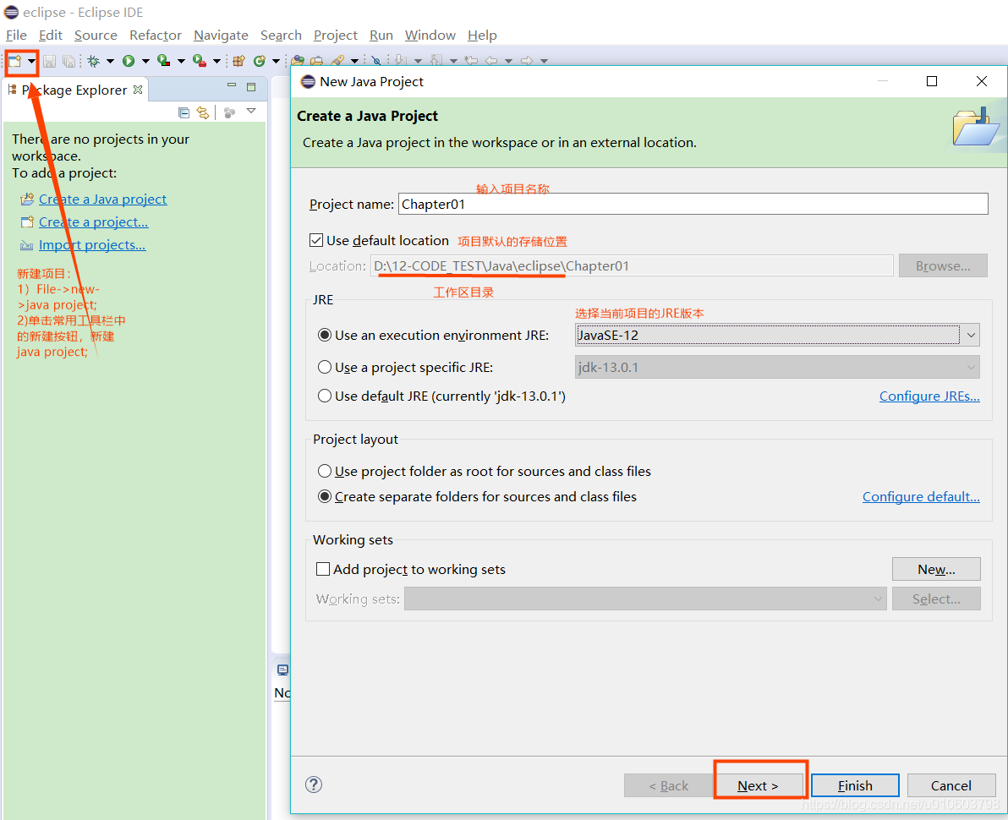Open the Edit menu
This screenshot has height=820, width=1008.
50,36
